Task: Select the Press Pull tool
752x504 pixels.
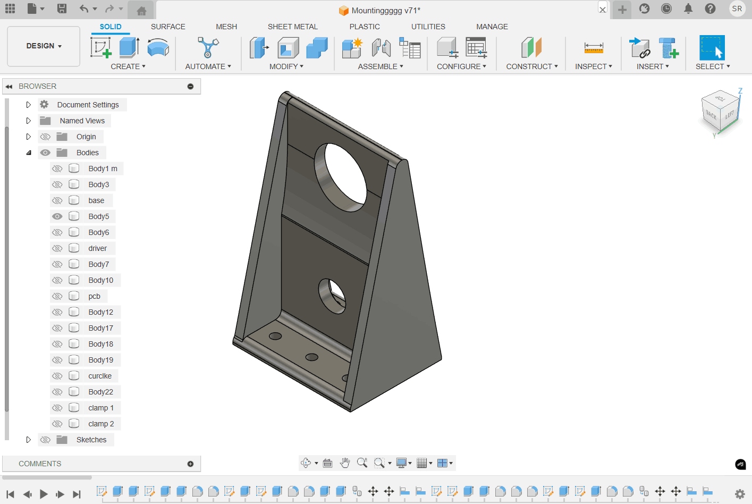Action: (259, 48)
